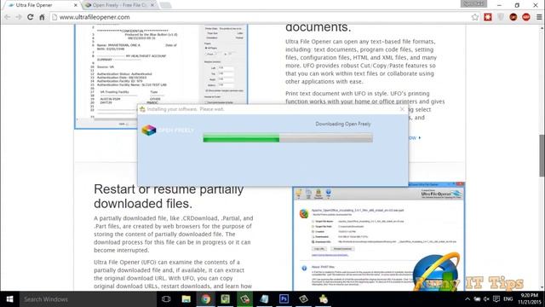This screenshot has height=307, width=545.
Task: Open the highlighted red-green taskbar app
Action: click(244, 299)
